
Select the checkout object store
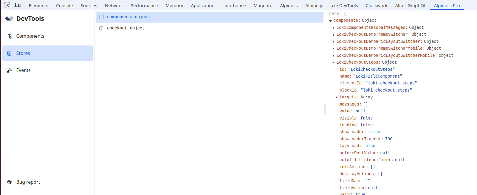point(210,28)
